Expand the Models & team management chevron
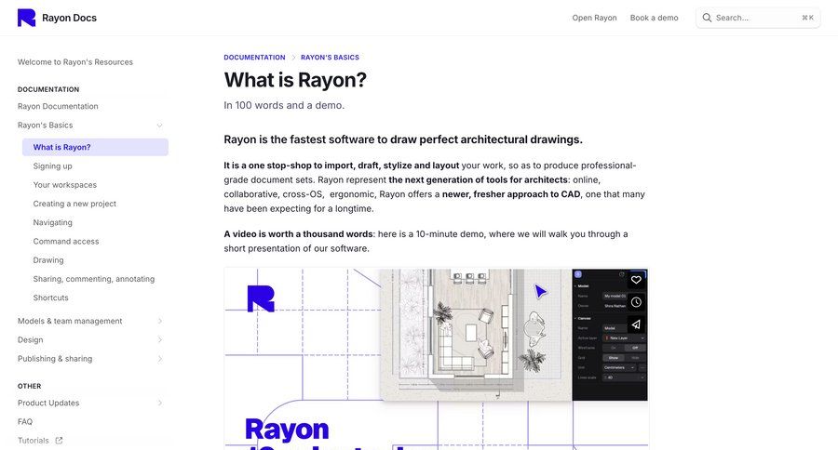 (159, 321)
